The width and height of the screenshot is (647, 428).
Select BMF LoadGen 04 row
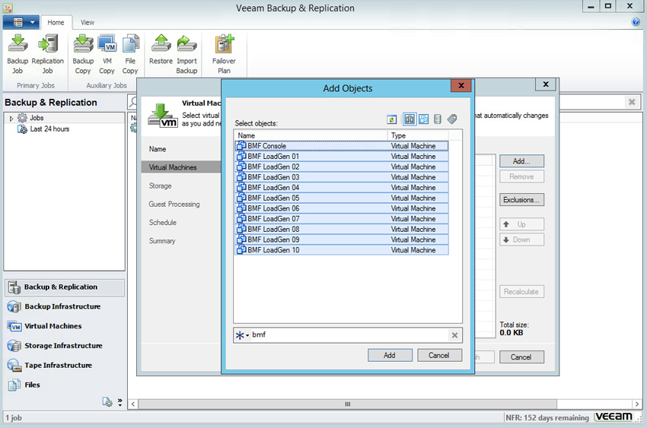click(x=342, y=188)
